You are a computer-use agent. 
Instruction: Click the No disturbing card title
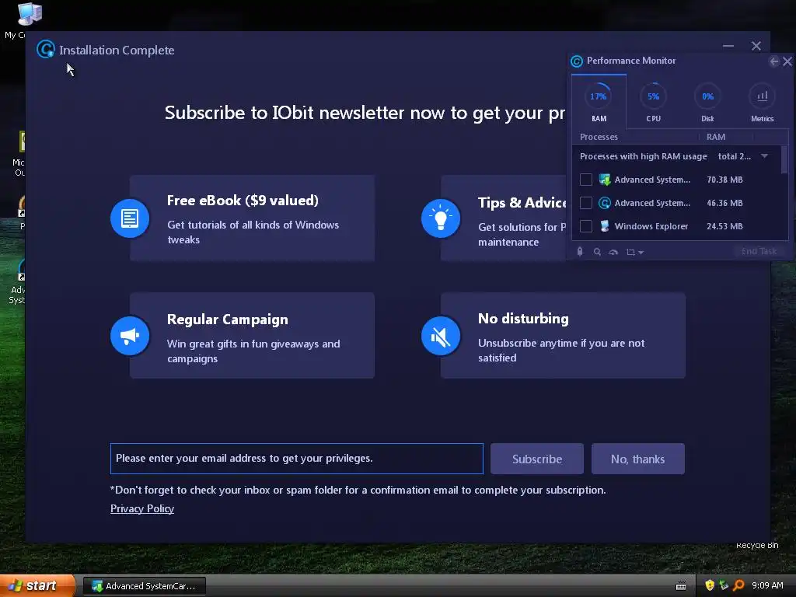pyautogui.click(x=523, y=318)
